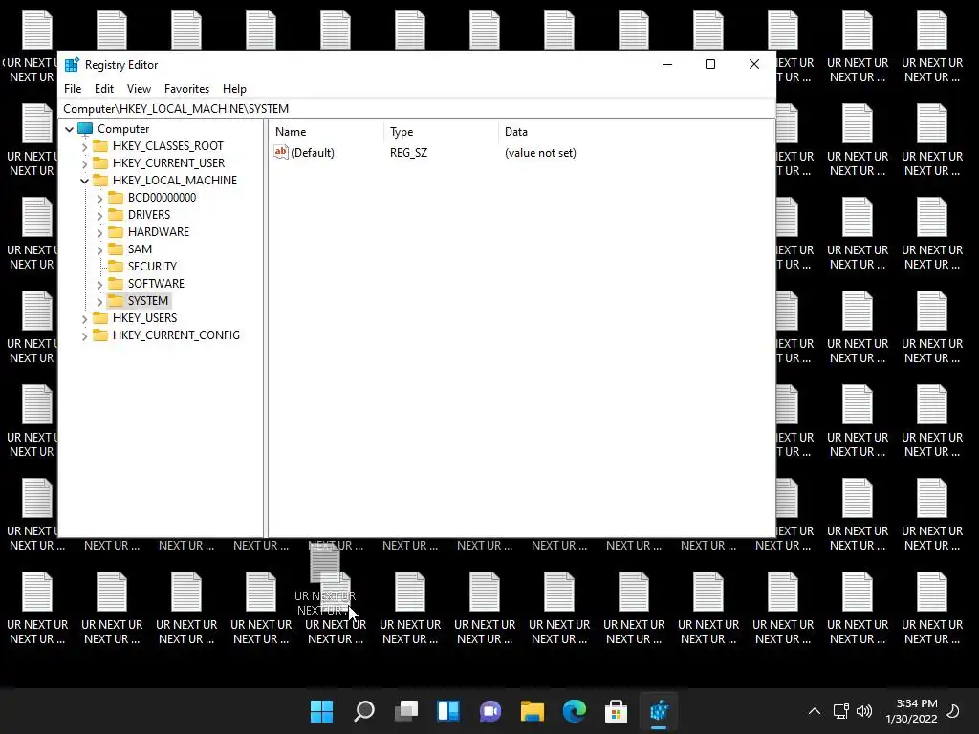The image size is (979, 734).
Task: Open the Widgets panel from taskbar
Action: tap(448, 711)
